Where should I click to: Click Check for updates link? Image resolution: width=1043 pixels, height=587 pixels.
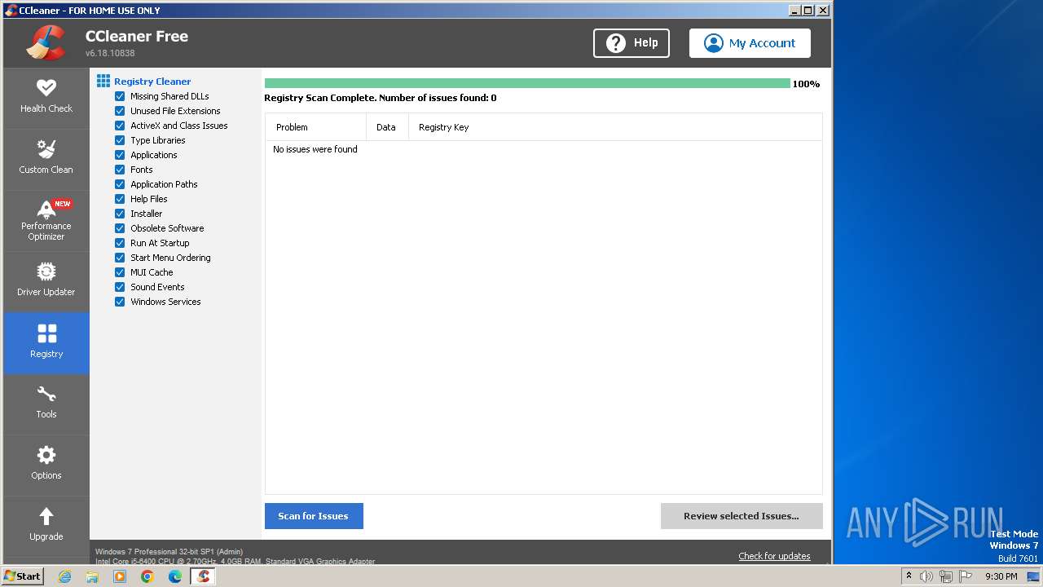(774, 556)
